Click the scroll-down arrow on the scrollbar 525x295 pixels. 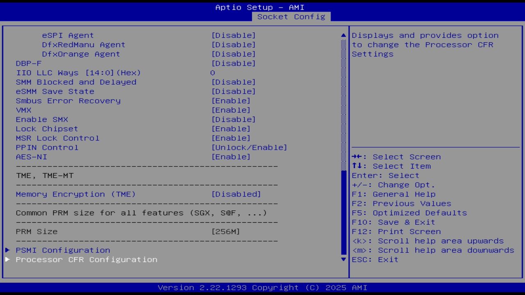point(343,259)
